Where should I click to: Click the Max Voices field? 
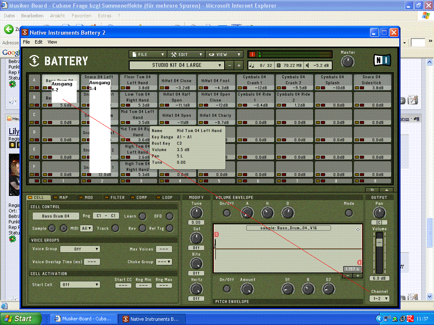coord(164,249)
